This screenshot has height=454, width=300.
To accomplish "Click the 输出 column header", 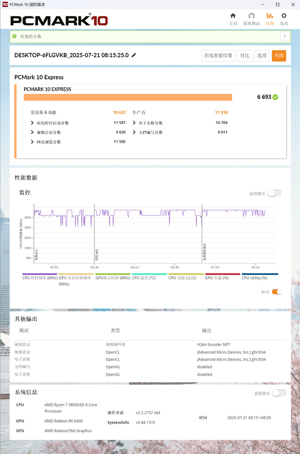I will 206,330.
